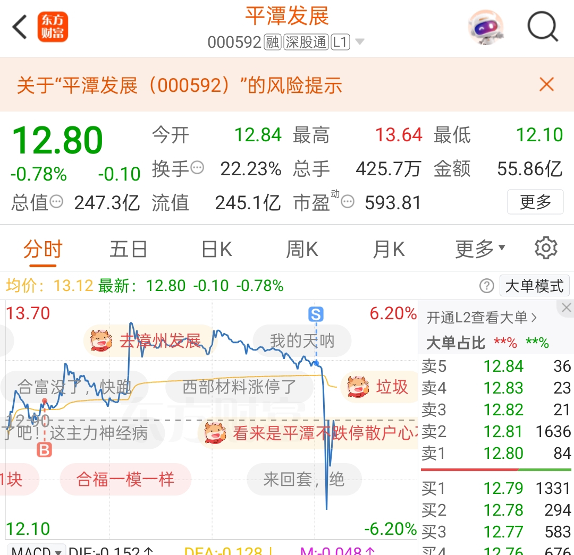Open chart settings gear icon

[546, 248]
